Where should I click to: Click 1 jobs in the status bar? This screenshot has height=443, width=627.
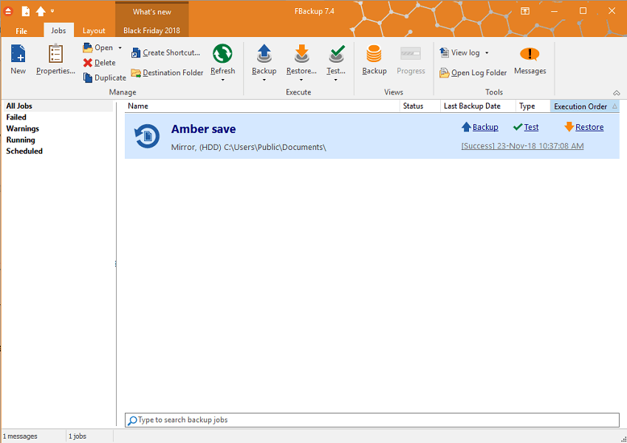tap(78, 436)
